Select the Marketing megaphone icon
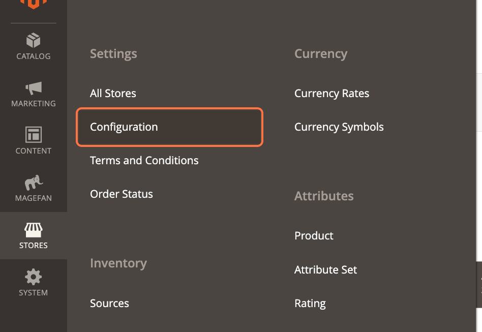 click(x=33, y=88)
